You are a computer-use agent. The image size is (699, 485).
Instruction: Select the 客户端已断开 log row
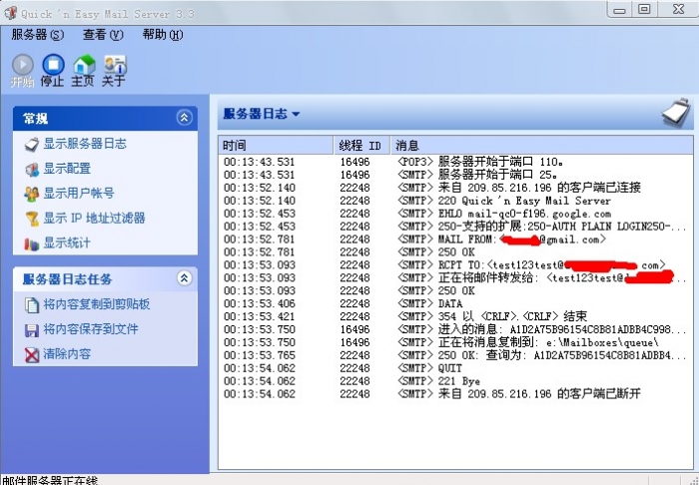point(455,394)
